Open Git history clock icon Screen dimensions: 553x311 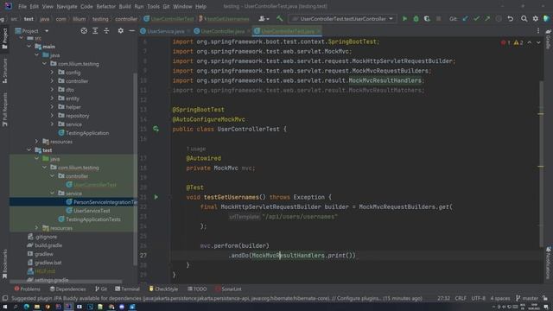click(x=499, y=19)
